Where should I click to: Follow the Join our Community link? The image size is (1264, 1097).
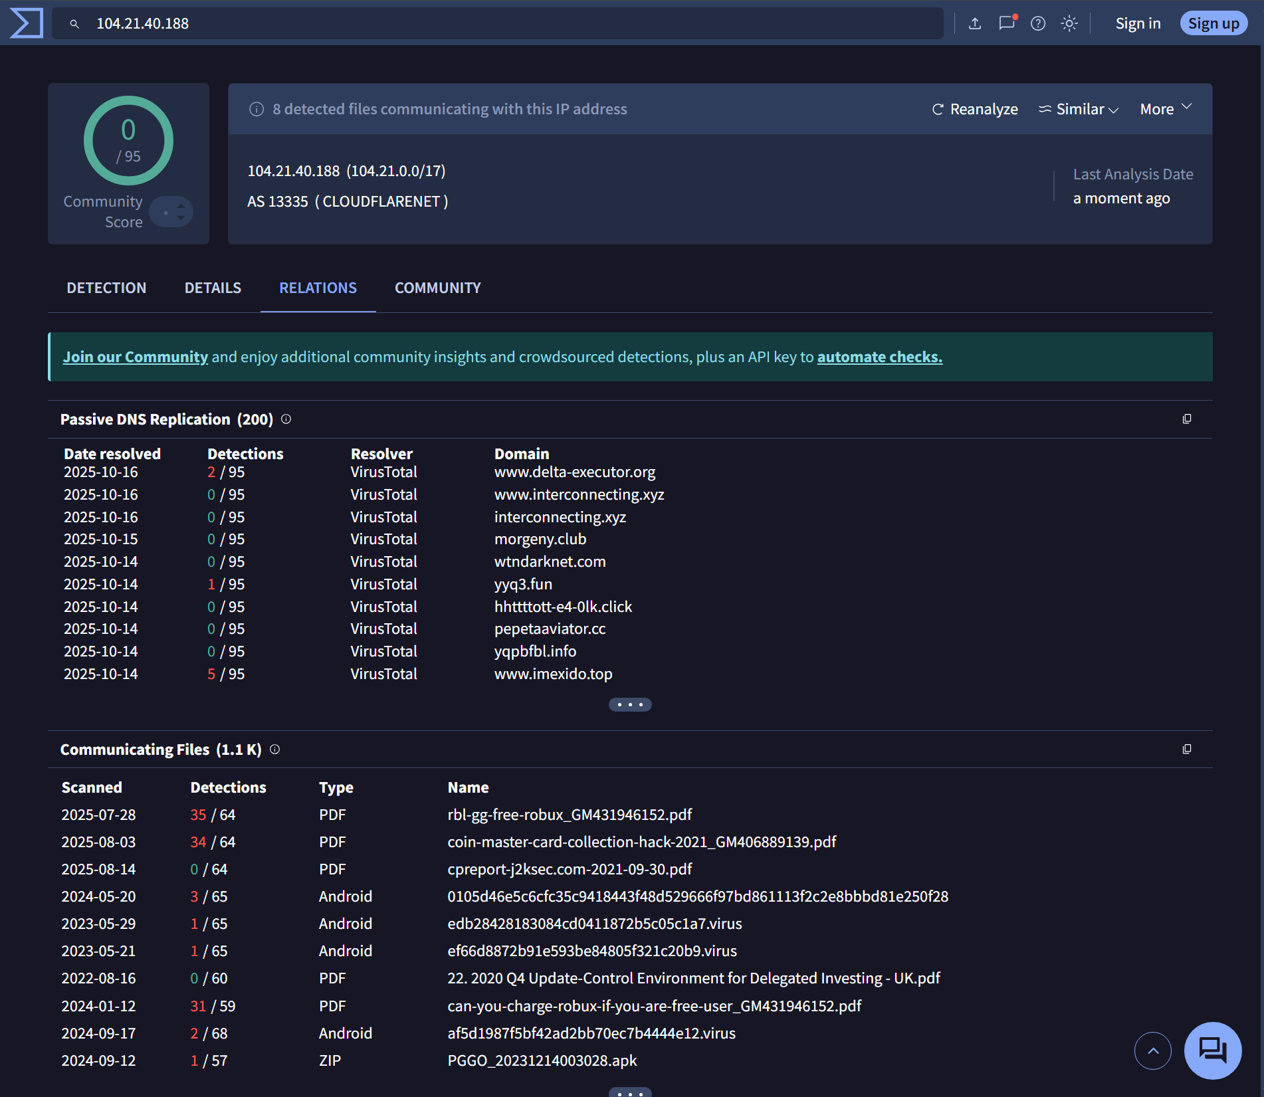136,357
